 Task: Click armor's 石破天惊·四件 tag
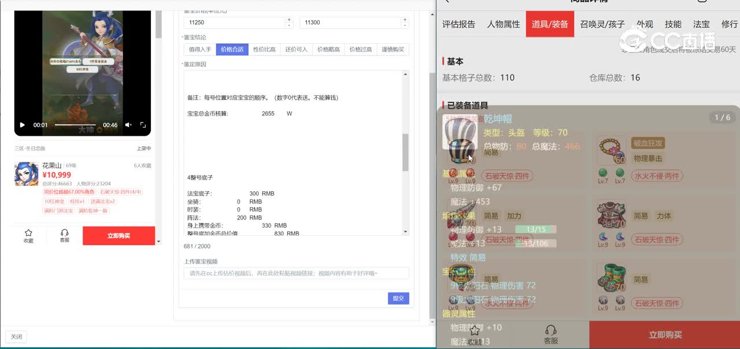point(657,239)
